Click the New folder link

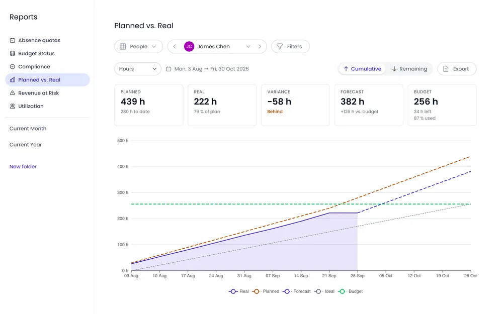(23, 167)
